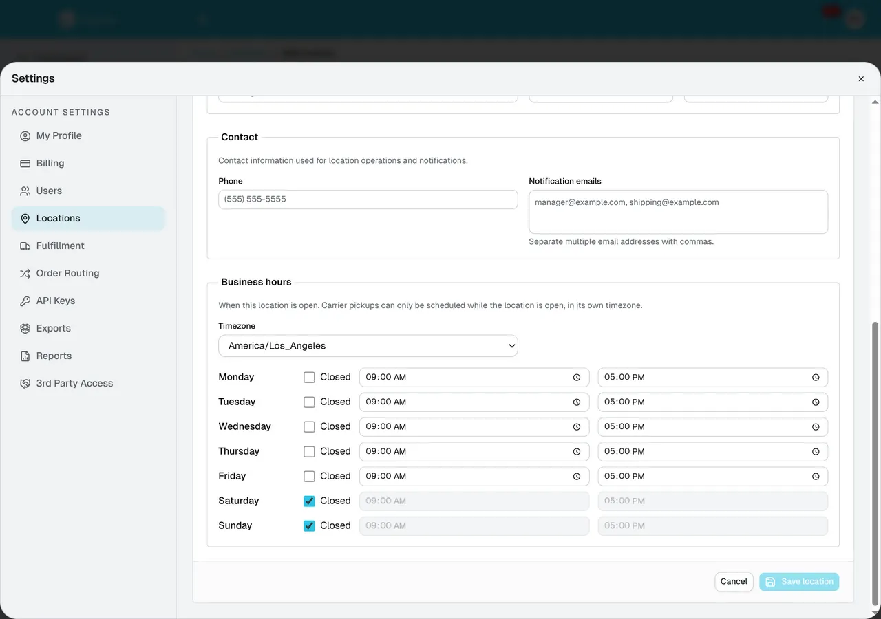This screenshot has width=881, height=619.
Task: Click the Reports document icon
Action: tap(25, 356)
